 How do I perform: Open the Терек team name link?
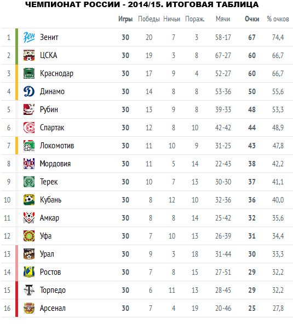click(49, 182)
